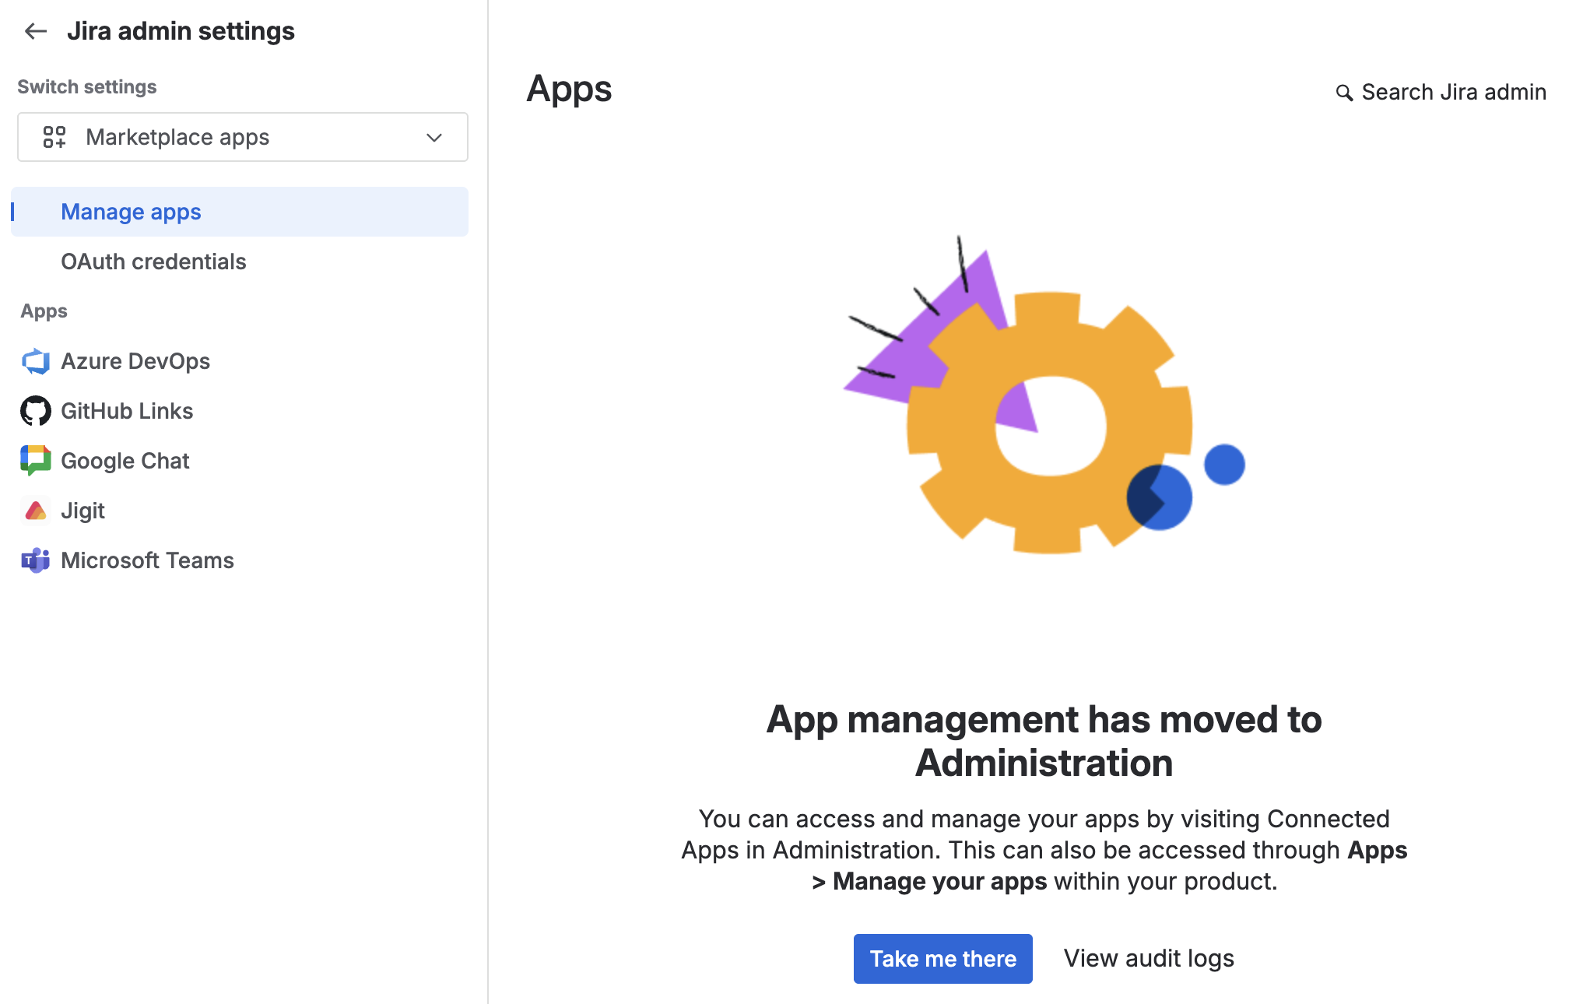Image resolution: width=1569 pixels, height=1004 pixels.
Task: Open GitHub Links app settings
Action: pos(127,411)
